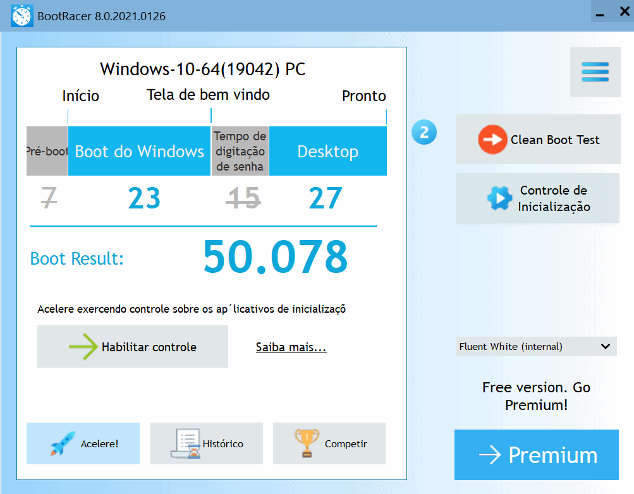
Task: Click the Acelere exercendo controle hint text
Action: tap(192, 309)
